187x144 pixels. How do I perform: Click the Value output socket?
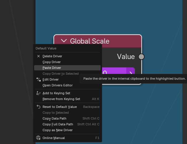[141, 57]
